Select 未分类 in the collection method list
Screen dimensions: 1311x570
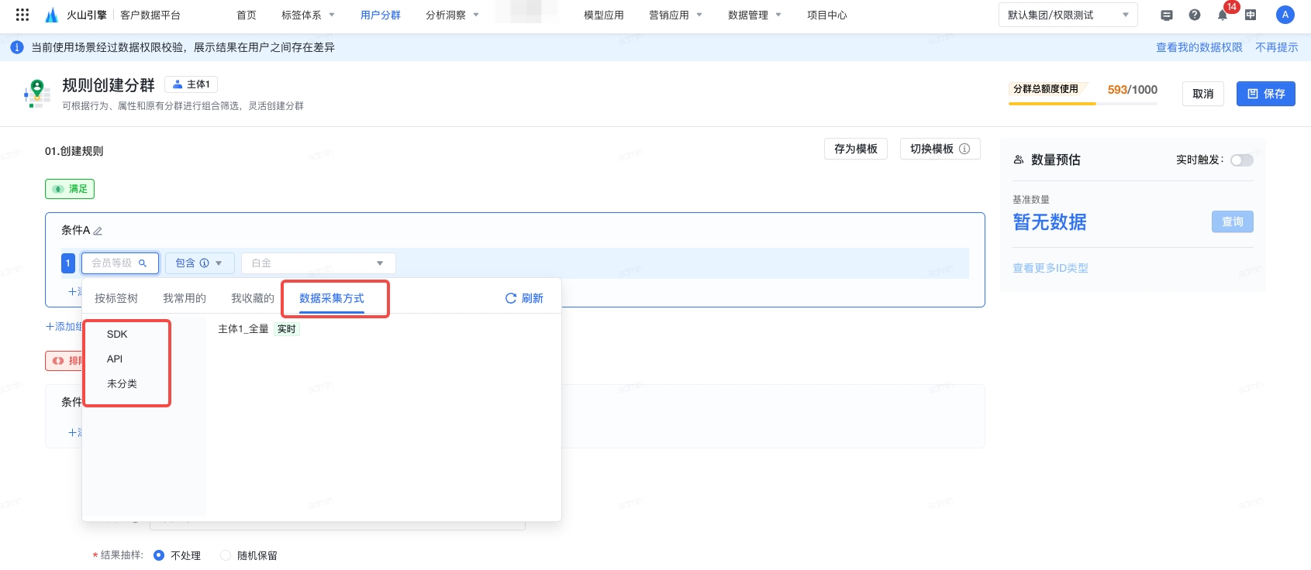click(122, 384)
